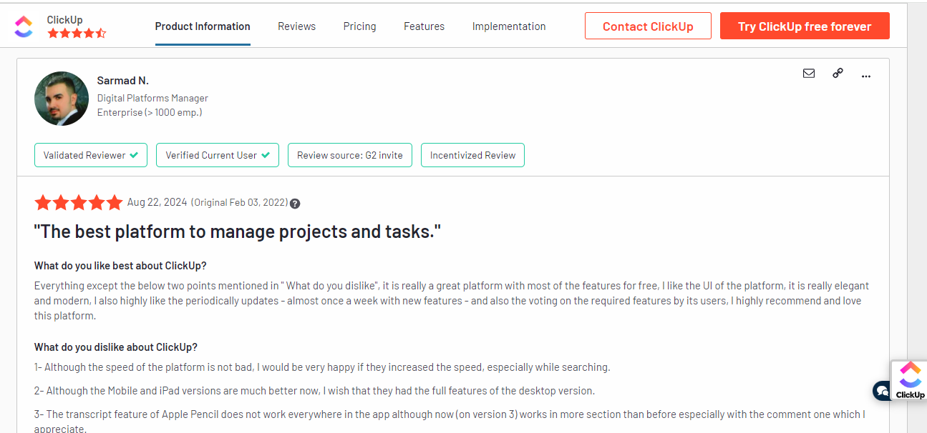Click dislike point 1 about platform speed
The image size is (927, 433).
pyautogui.click(x=322, y=367)
